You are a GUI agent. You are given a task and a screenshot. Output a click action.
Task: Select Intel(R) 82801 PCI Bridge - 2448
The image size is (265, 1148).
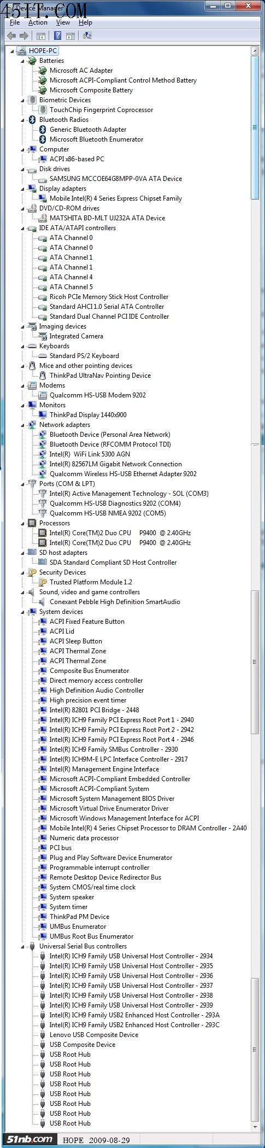[95, 710]
